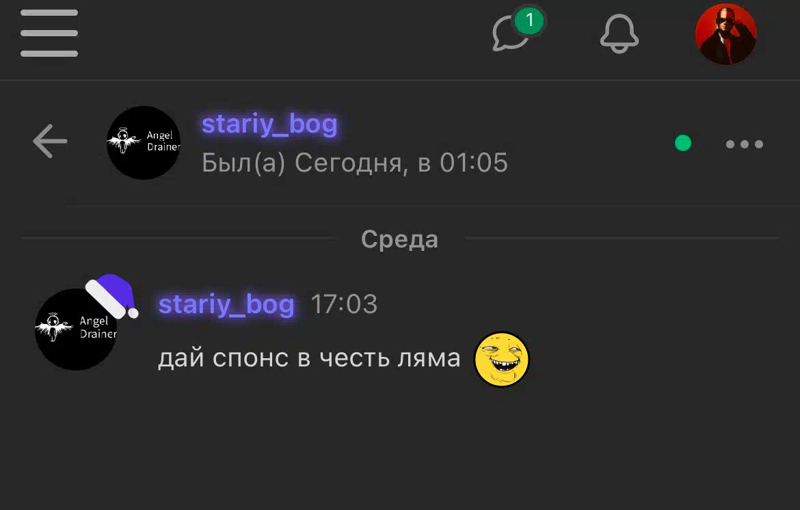This screenshot has width=800, height=510.
Task: Click the empty chat area below message
Action: pyautogui.click(x=400, y=448)
